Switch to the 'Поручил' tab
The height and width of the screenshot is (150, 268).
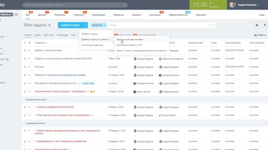point(79,15)
